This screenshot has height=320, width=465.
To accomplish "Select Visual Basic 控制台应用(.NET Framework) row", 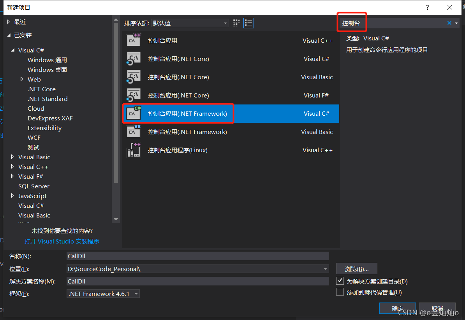I will coord(231,132).
